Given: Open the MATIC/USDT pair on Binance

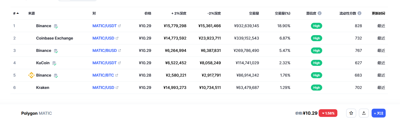Looking at the screenshot, I should point(105,26).
